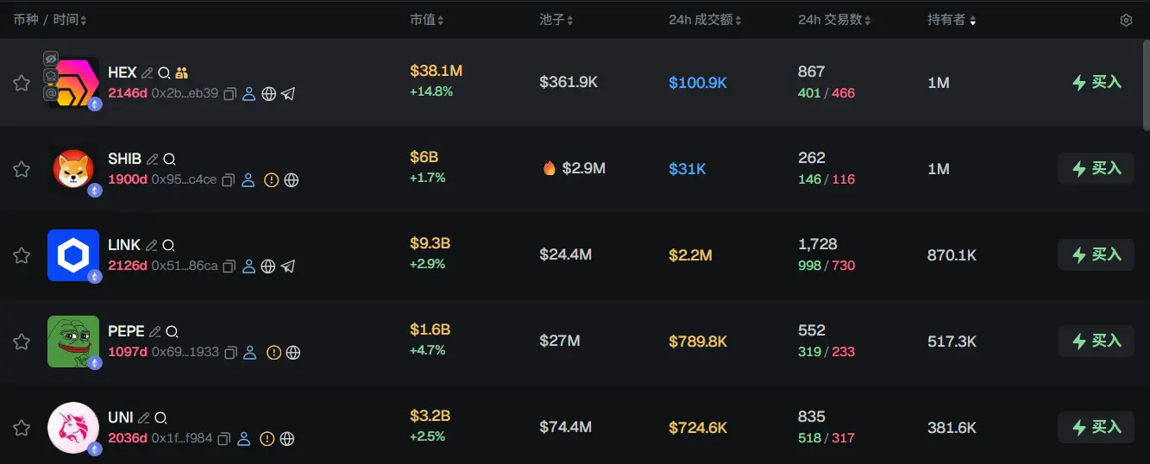
Task: Sort by 市值 column header
Action: [x=427, y=20]
